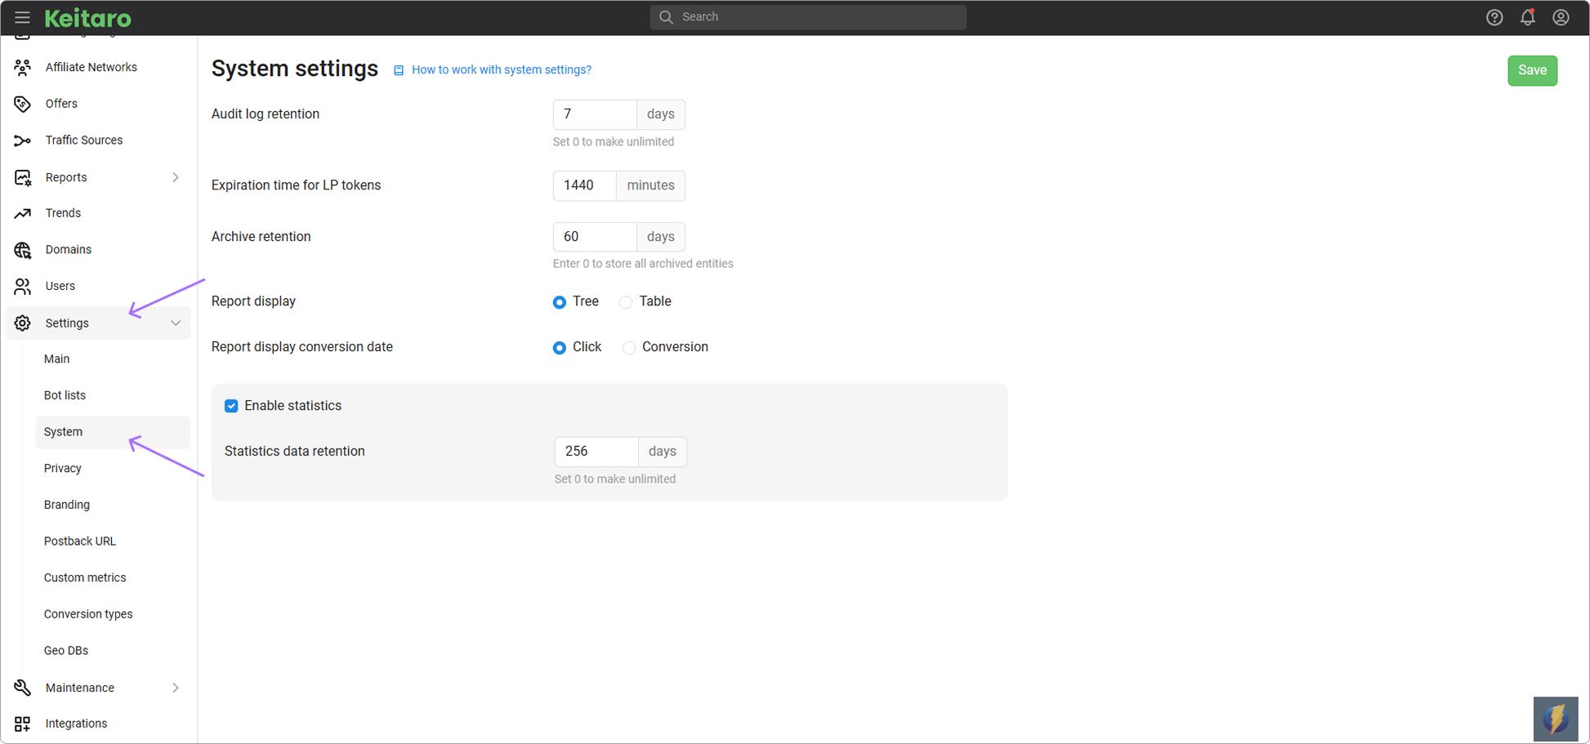Expand the Reports menu chevron
Image resolution: width=1590 pixels, height=744 pixels.
point(176,177)
